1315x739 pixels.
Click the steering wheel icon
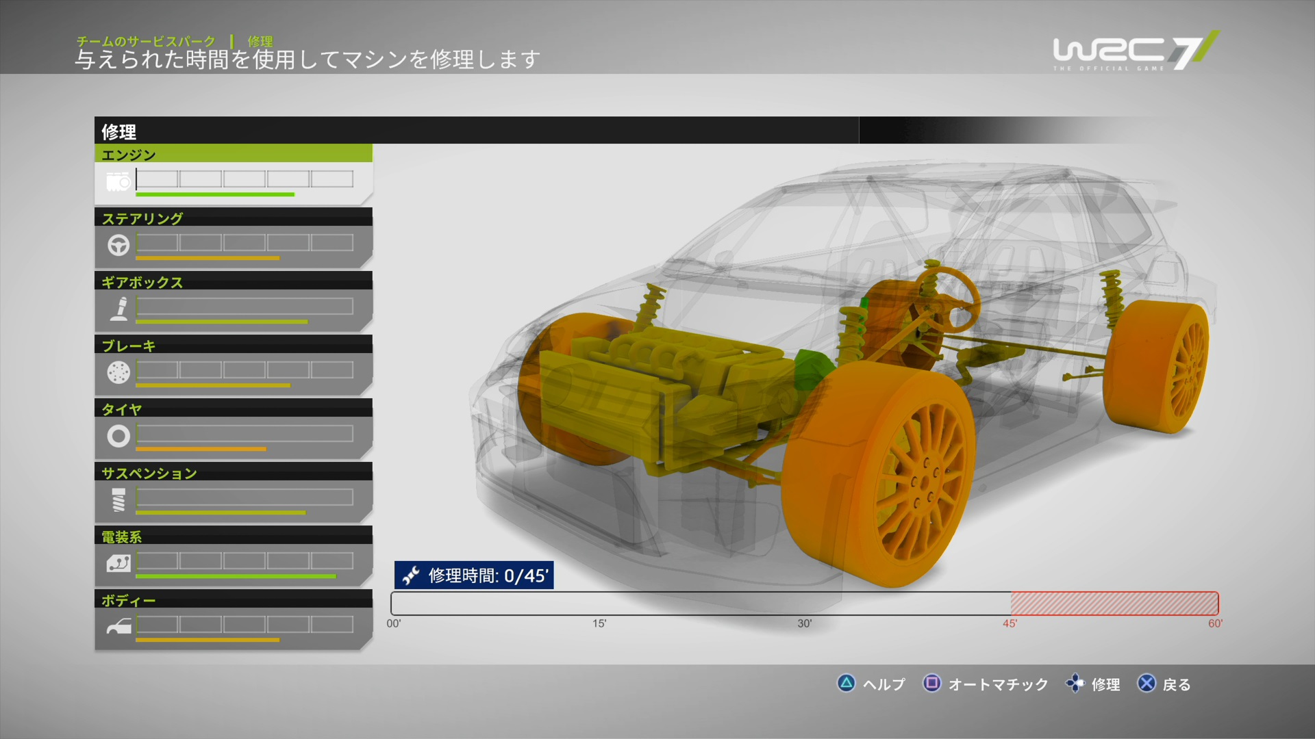click(118, 245)
